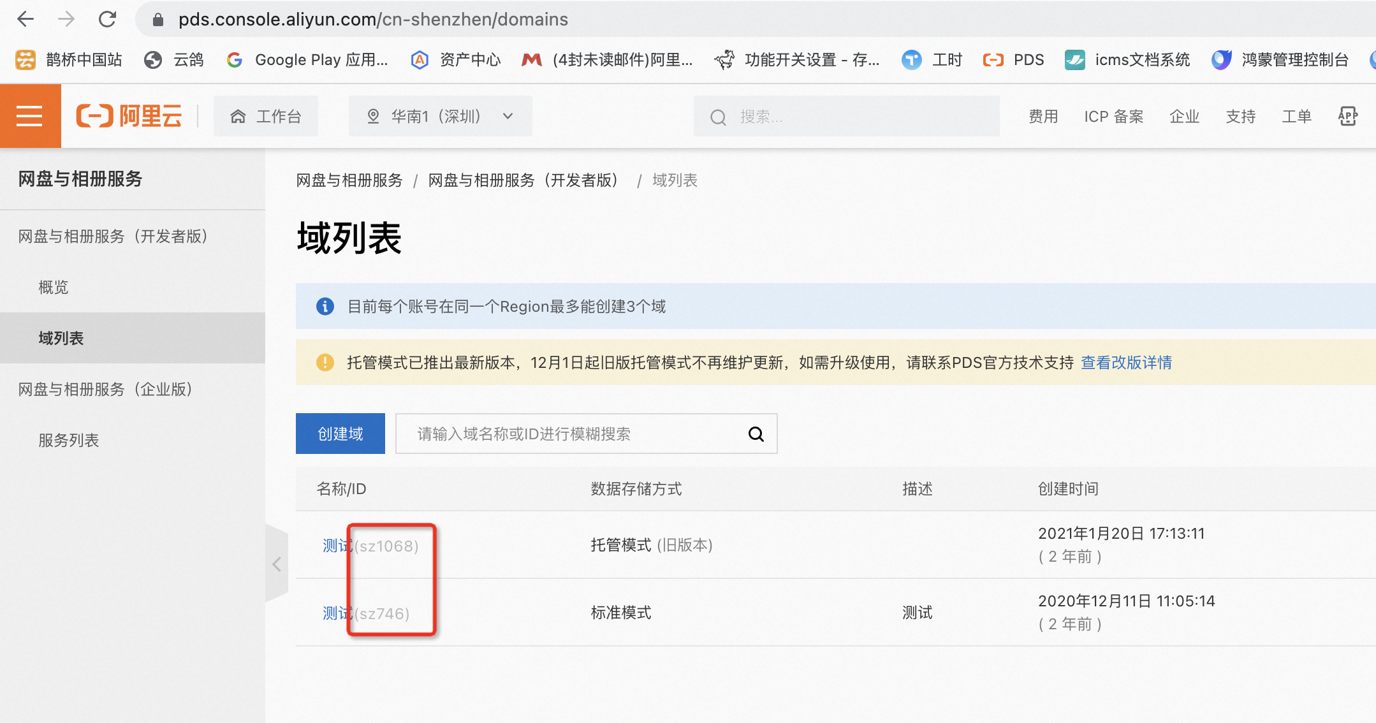Go back with the browser back arrow
Viewport: 1376px width, 723px height.
click(26, 19)
